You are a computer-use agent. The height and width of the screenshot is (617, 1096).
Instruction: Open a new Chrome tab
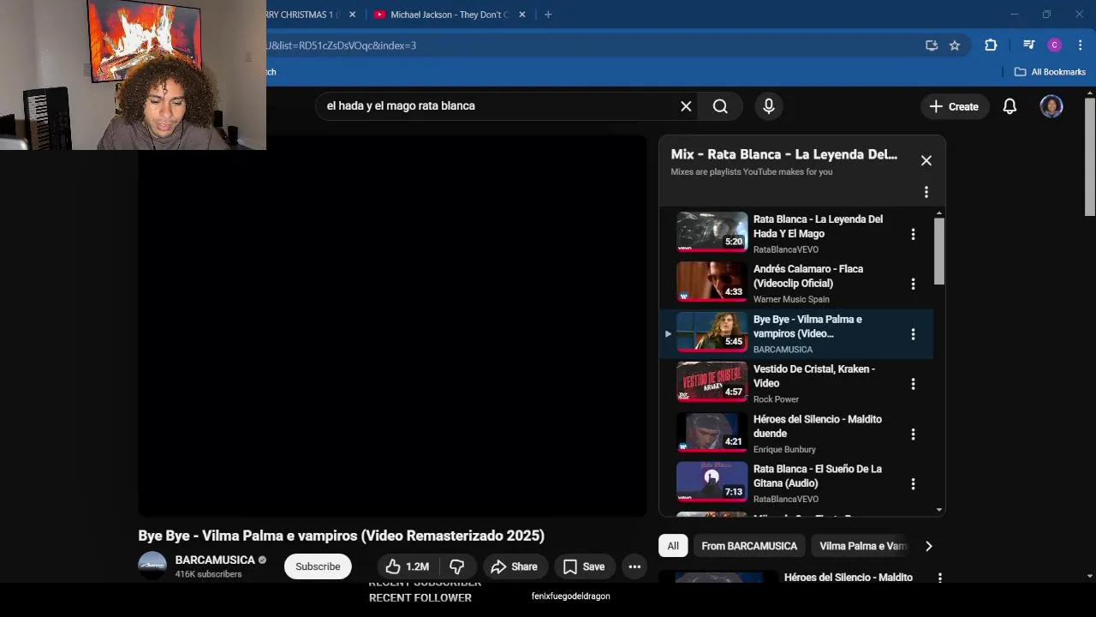tap(548, 15)
